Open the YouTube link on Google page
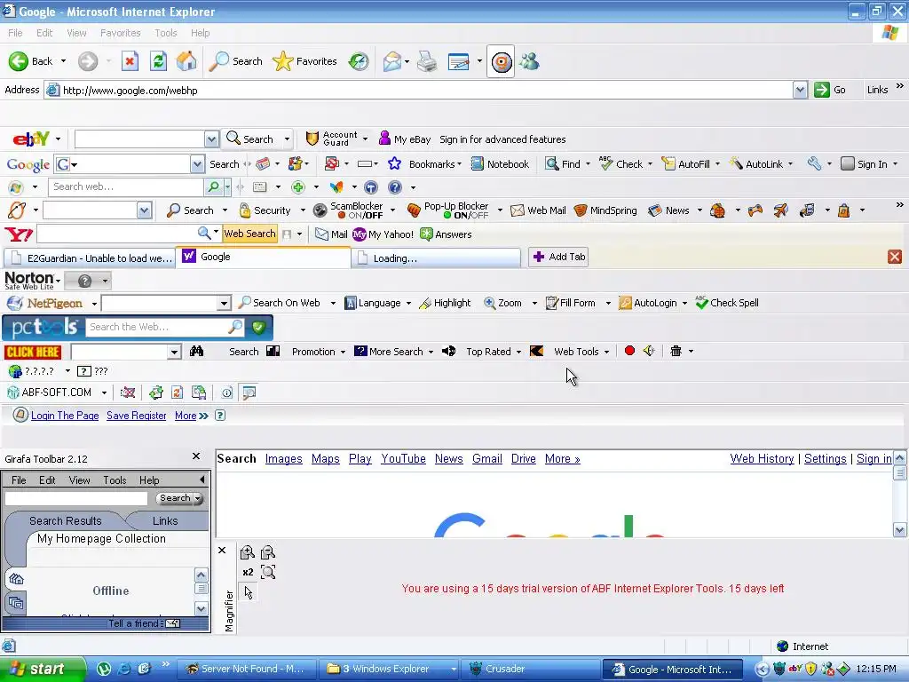The image size is (909, 682). coord(404,459)
